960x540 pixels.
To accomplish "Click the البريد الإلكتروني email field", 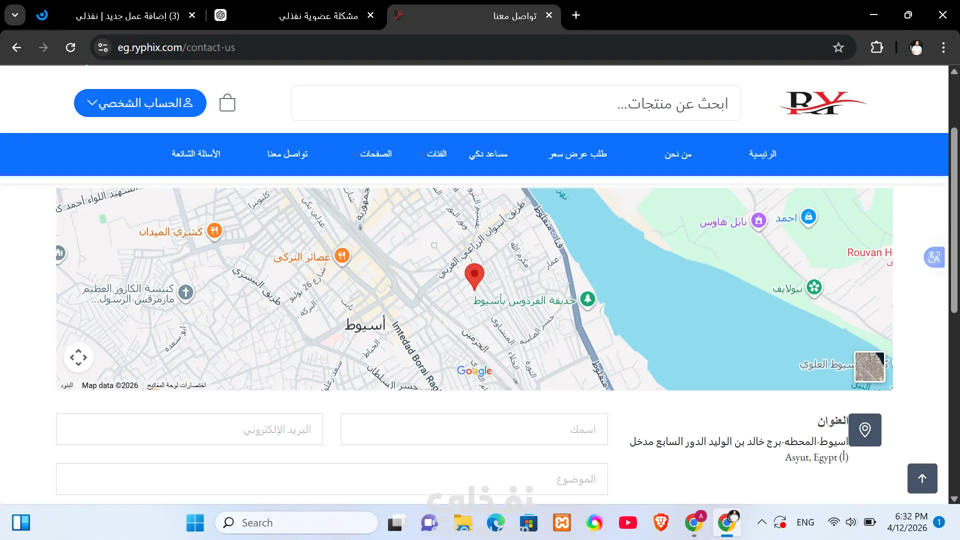I will click(x=189, y=429).
